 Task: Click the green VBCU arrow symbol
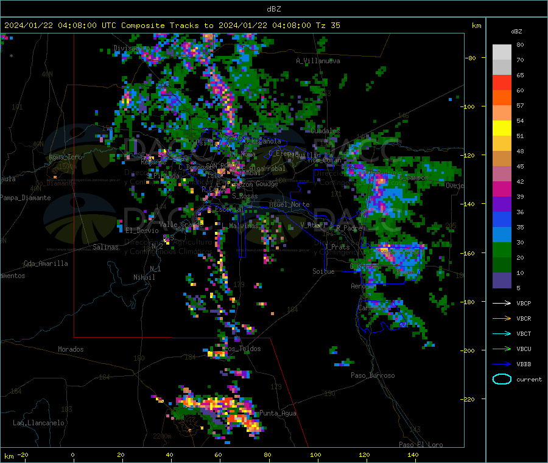(502, 349)
